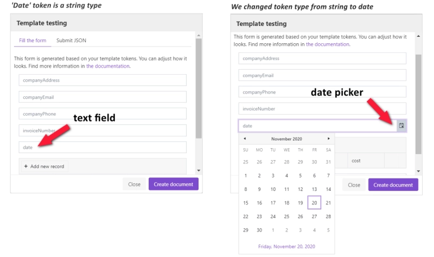
Task: Go to next month in calendar
Action: [x=329, y=139]
